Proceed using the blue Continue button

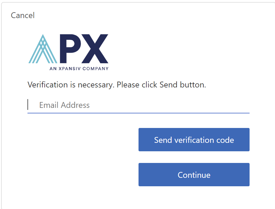(194, 175)
